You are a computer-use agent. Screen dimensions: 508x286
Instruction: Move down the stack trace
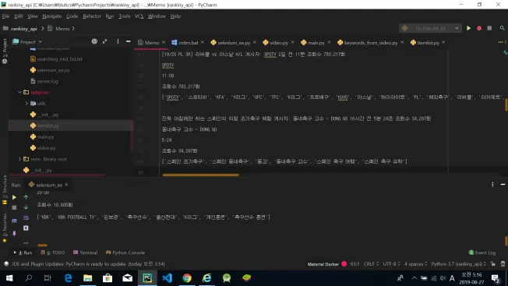26,207
